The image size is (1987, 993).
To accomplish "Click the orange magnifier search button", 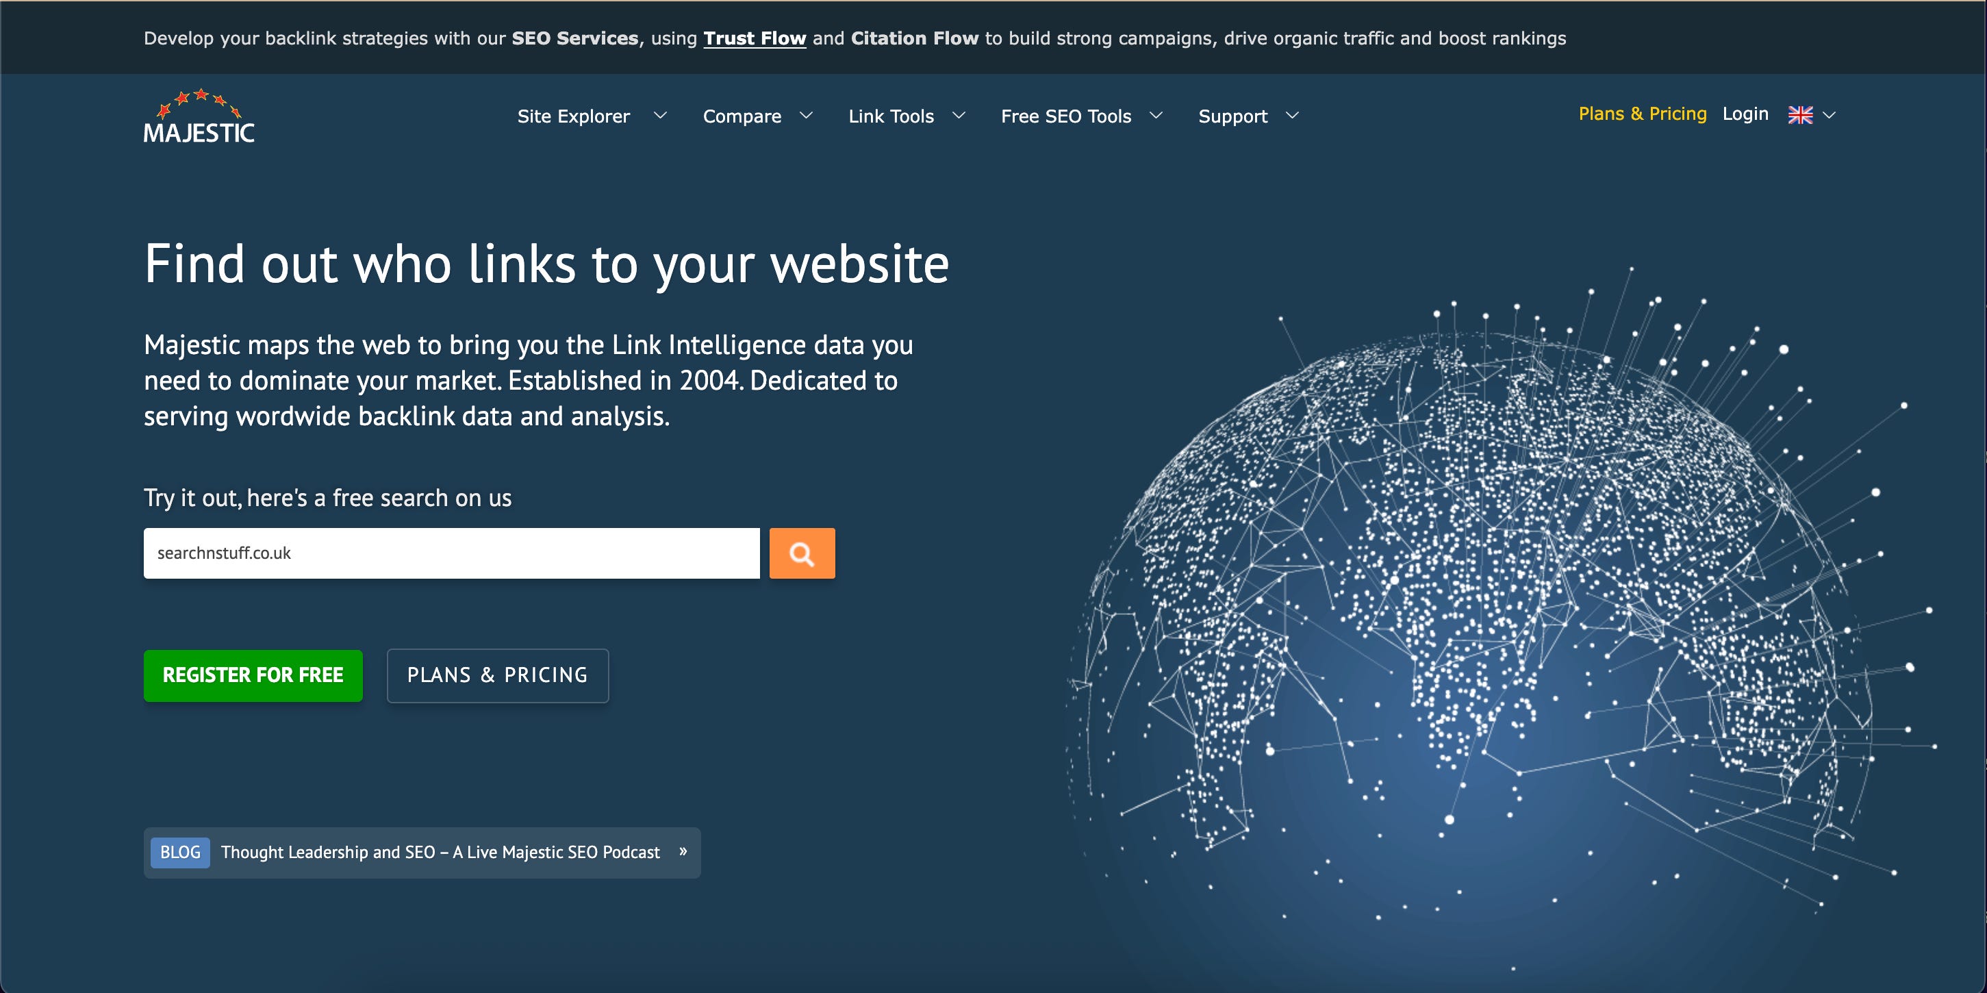I will (x=801, y=553).
